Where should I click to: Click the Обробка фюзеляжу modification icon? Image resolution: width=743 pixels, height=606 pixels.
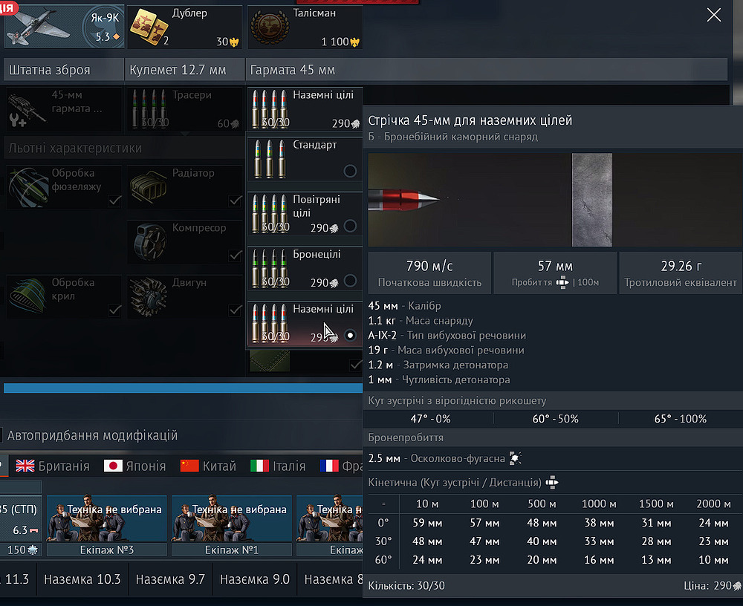[28, 187]
